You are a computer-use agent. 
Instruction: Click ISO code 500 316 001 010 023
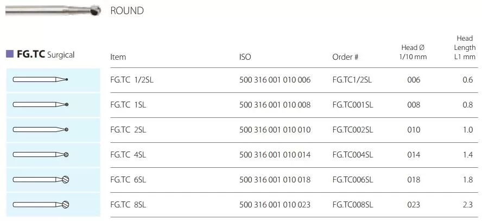pos(275,205)
